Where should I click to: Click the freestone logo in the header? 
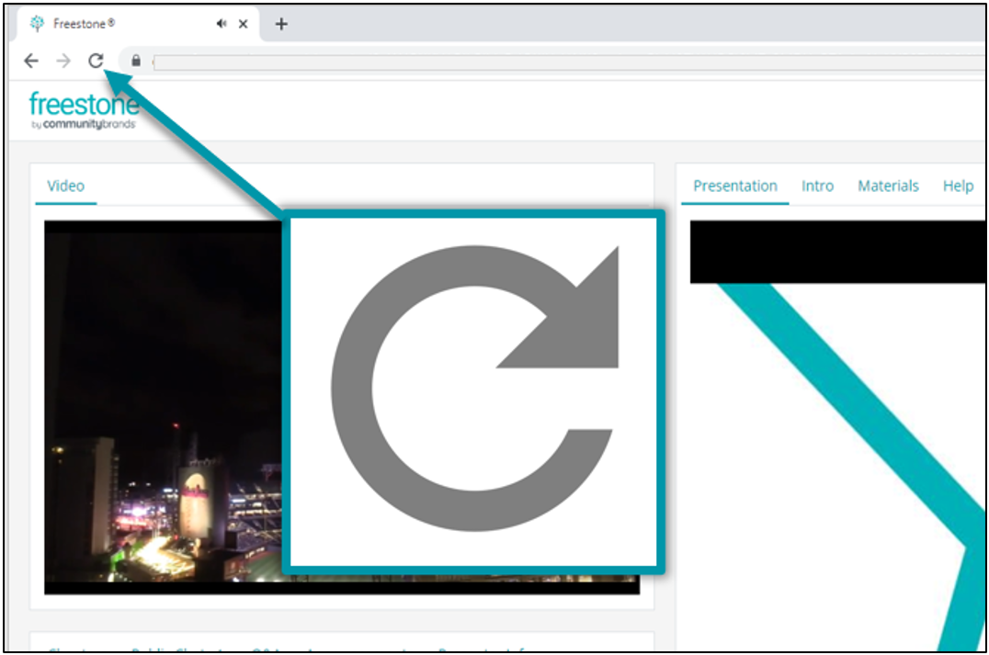(x=83, y=111)
